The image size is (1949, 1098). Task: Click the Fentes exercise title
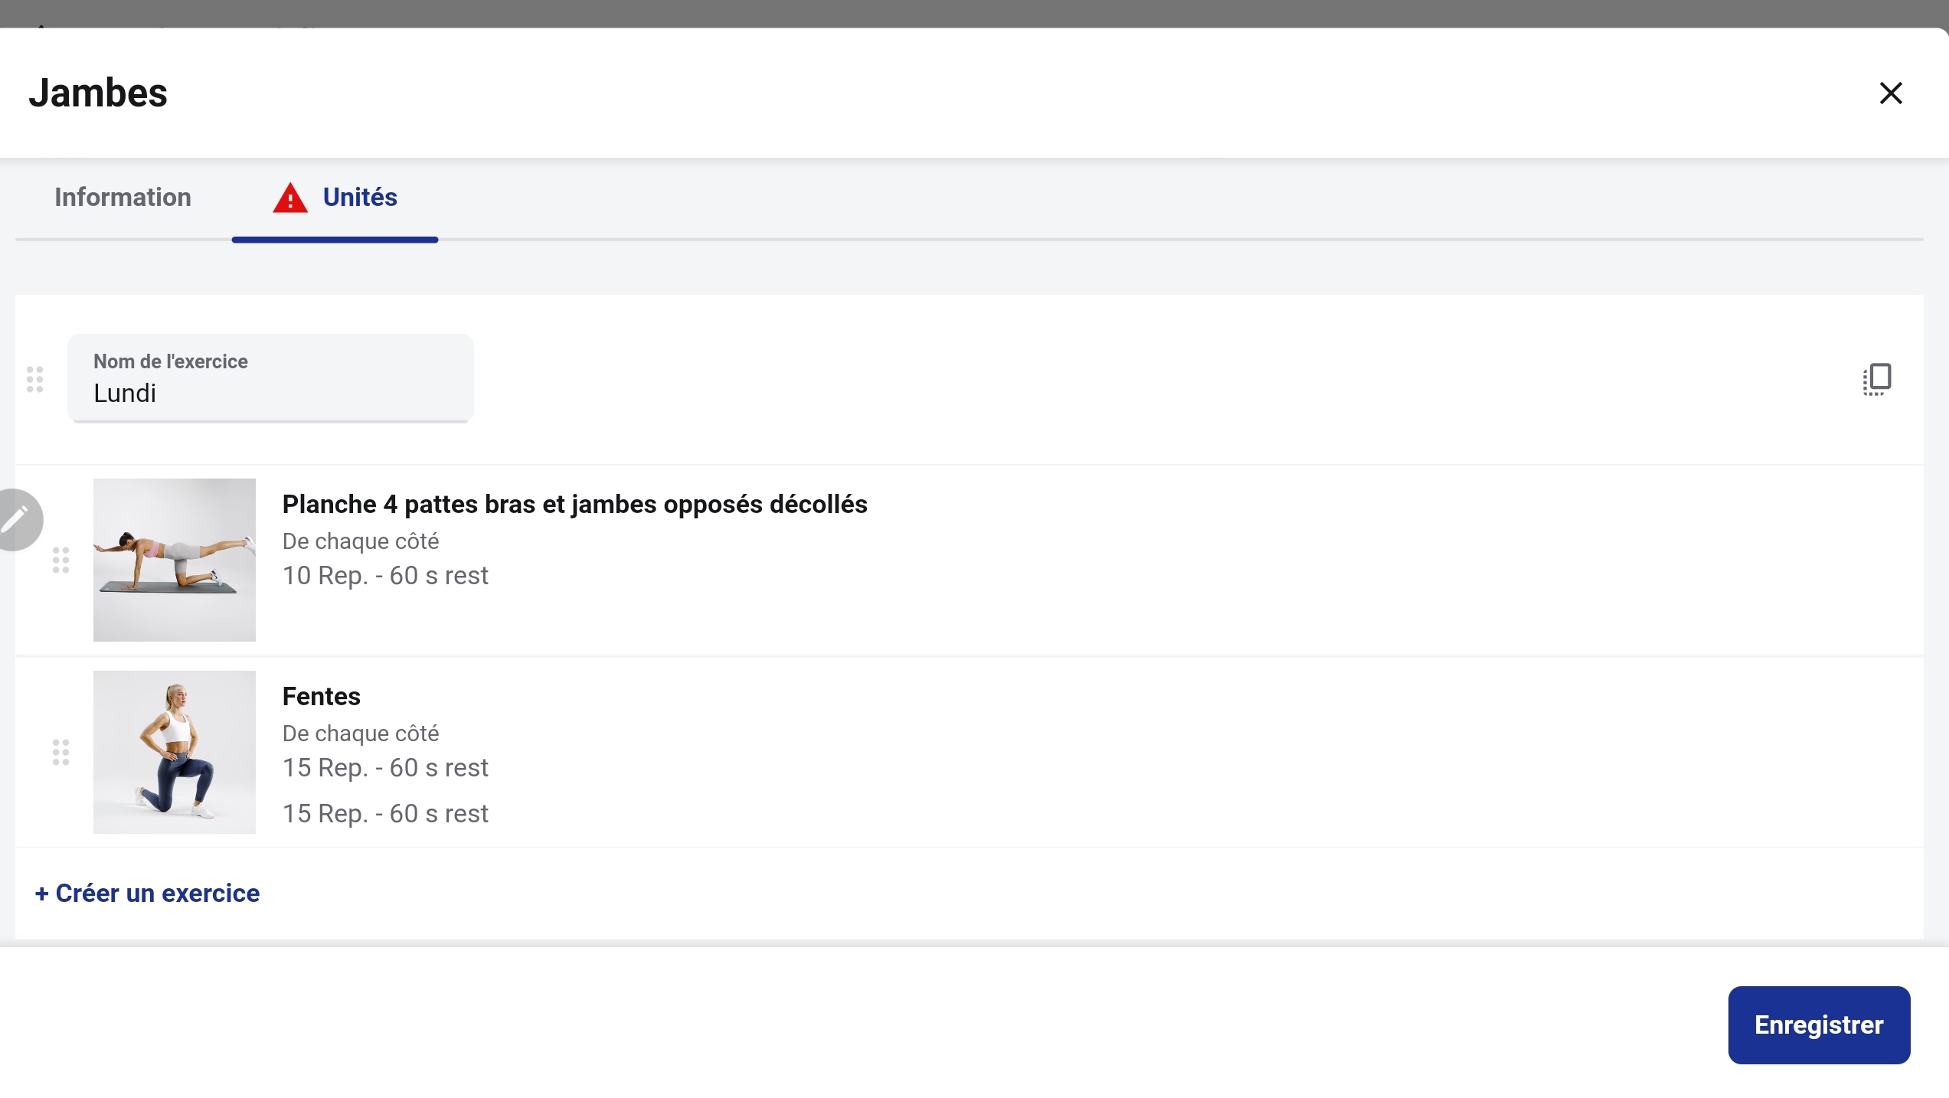click(x=322, y=696)
